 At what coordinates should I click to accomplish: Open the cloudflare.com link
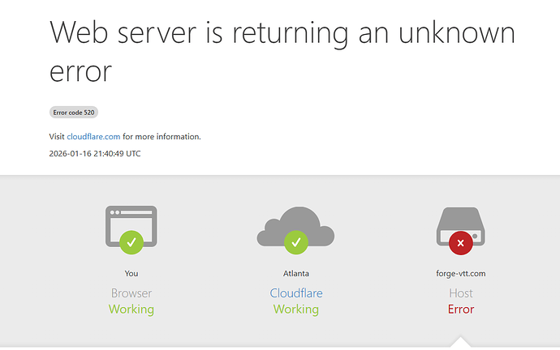tap(93, 136)
